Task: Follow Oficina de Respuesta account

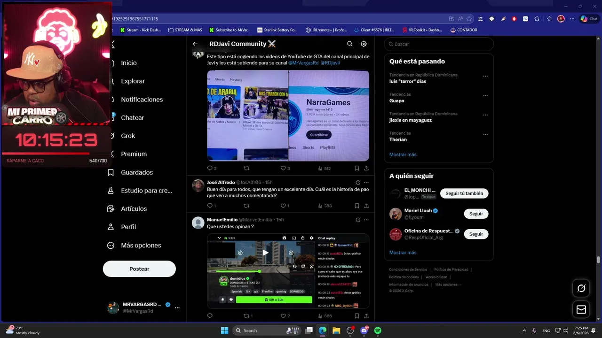Action: coord(476,234)
